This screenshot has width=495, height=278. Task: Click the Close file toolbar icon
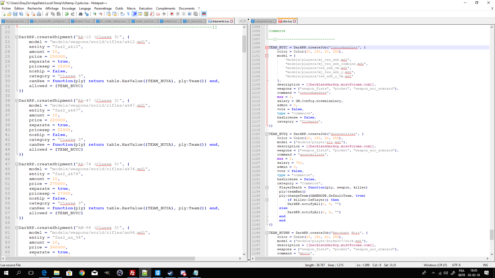click(x=27, y=14)
